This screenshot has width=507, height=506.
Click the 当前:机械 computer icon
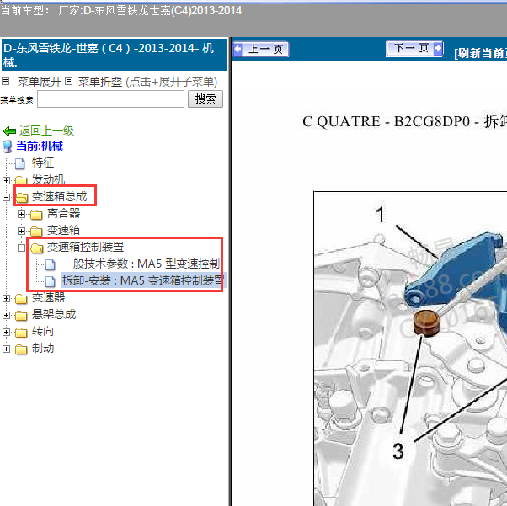pyautogui.click(x=7, y=146)
